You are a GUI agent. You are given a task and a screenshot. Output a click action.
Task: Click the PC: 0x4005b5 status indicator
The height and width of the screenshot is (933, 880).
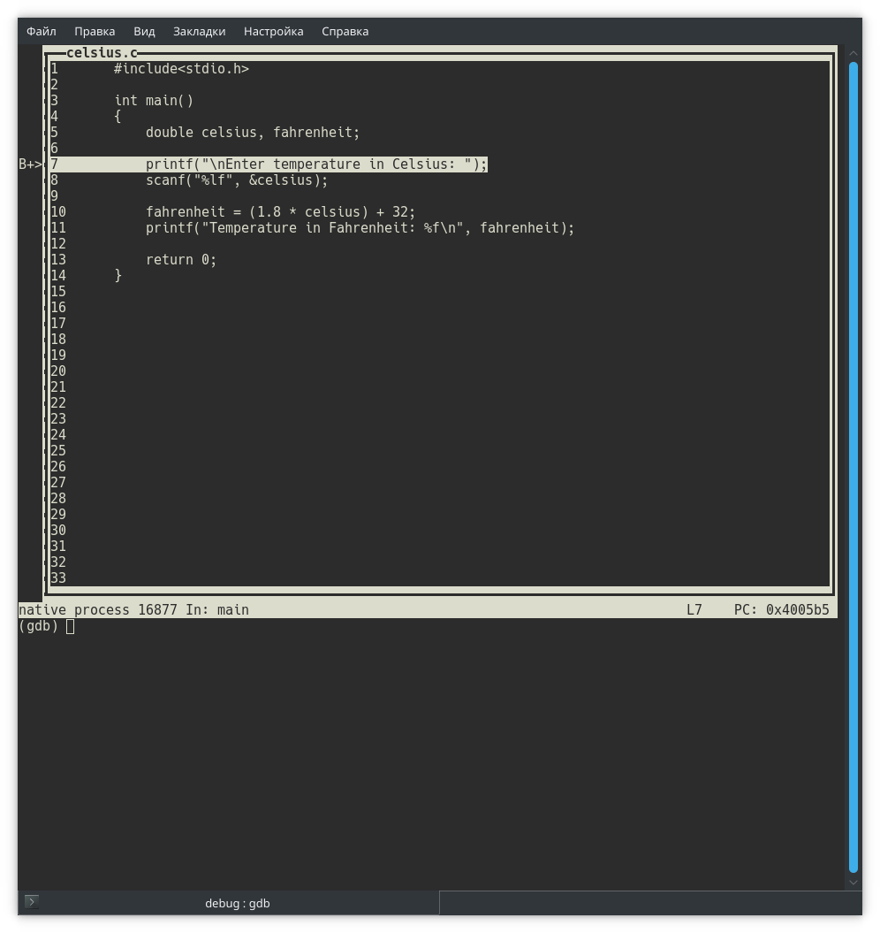pyautogui.click(x=781, y=610)
